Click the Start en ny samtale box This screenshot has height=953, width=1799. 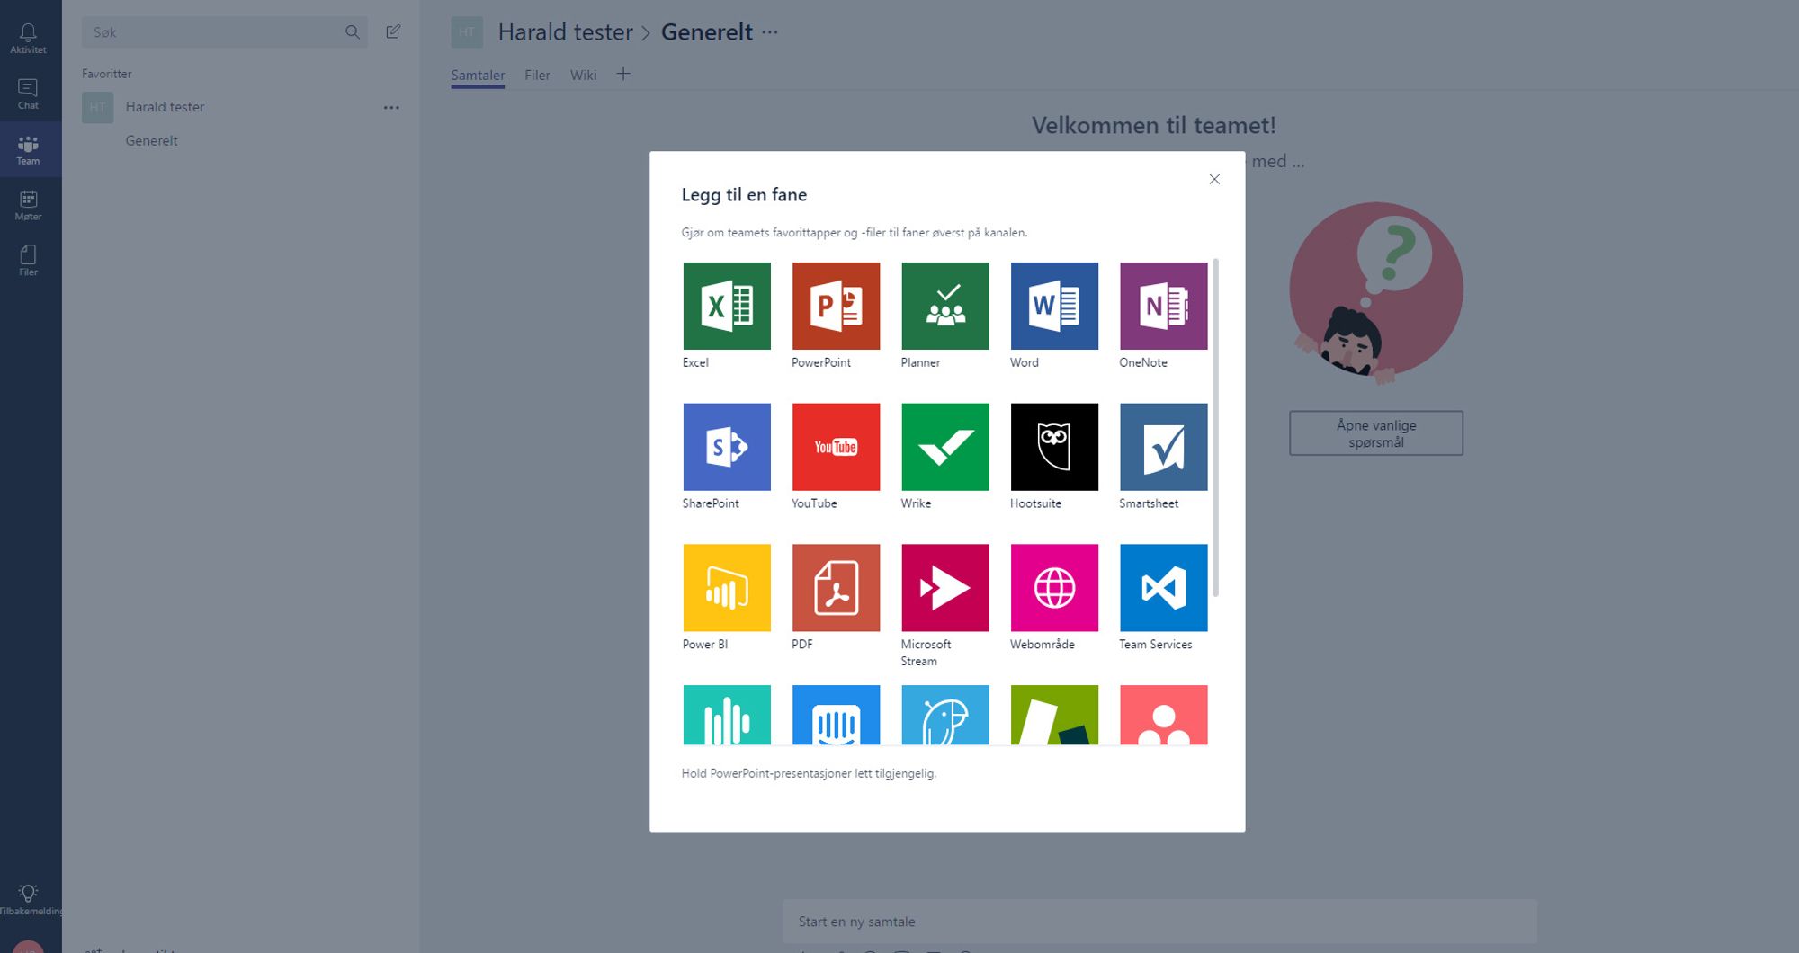coord(1159,922)
